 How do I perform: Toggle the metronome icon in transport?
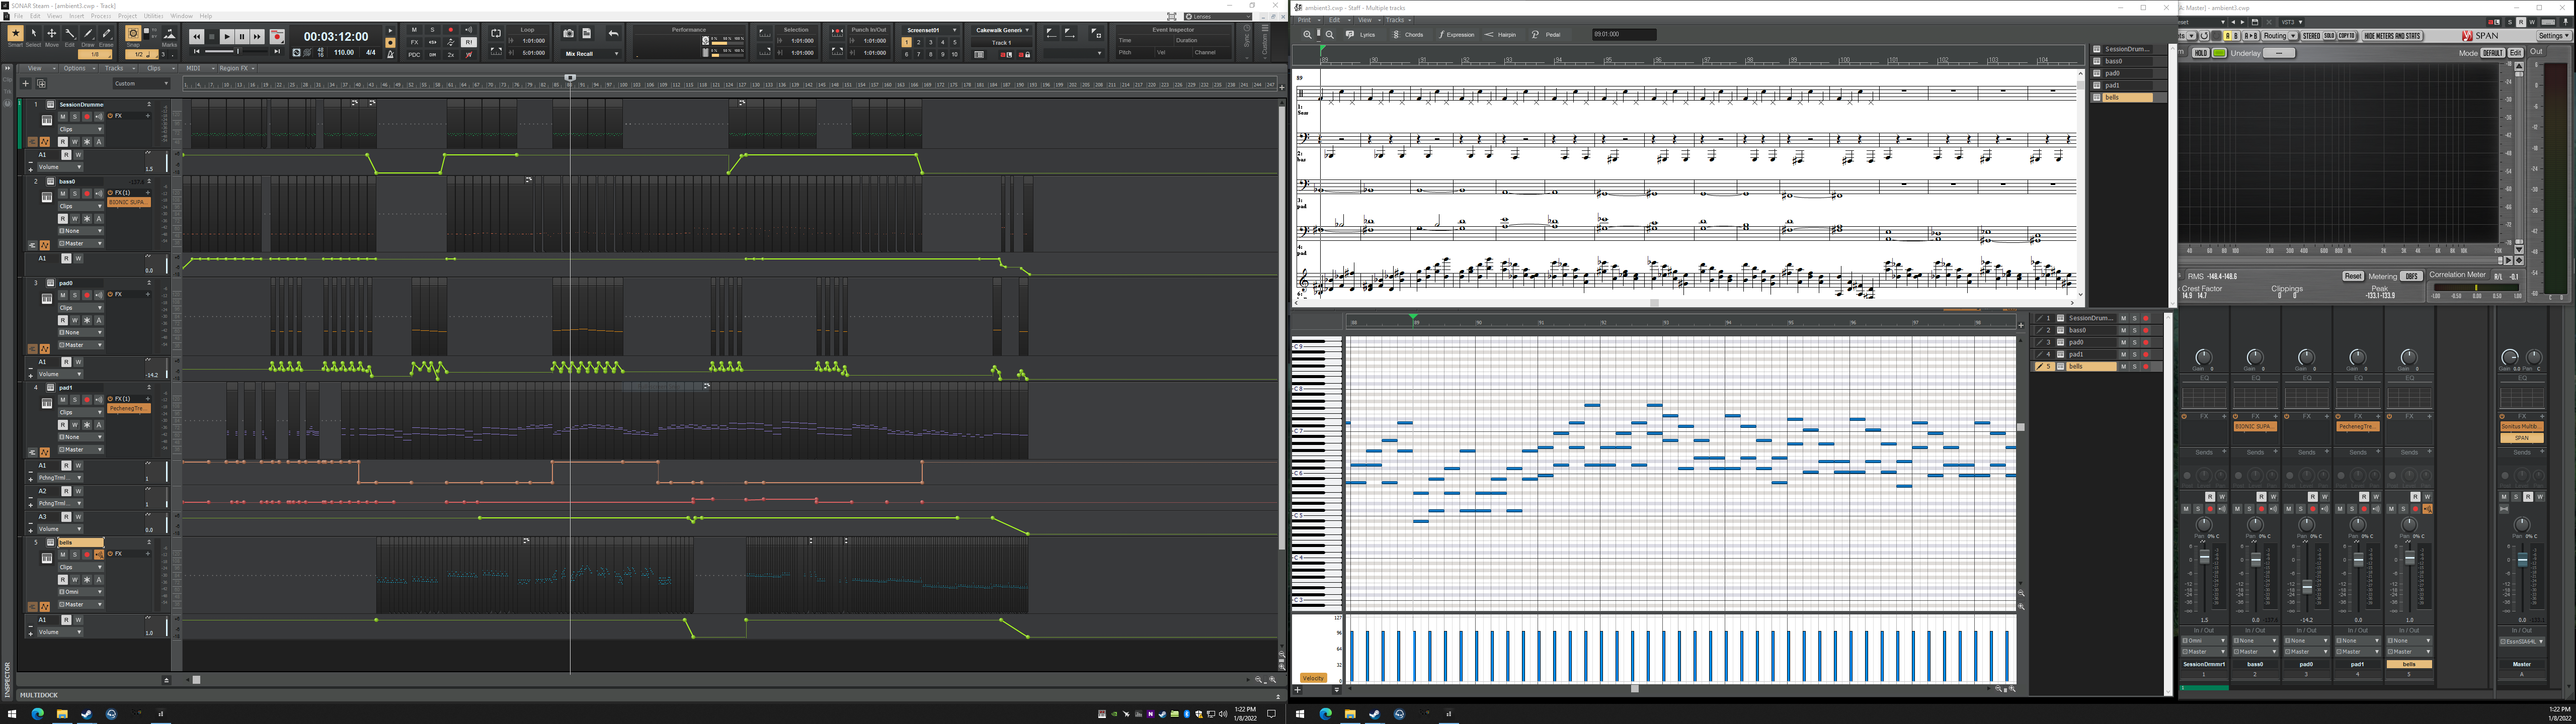(x=390, y=54)
